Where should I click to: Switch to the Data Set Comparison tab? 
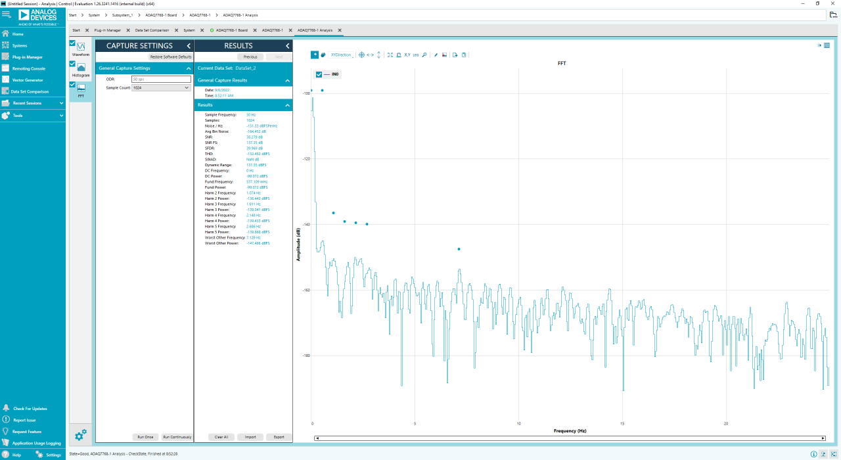click(x=152, y=30)
